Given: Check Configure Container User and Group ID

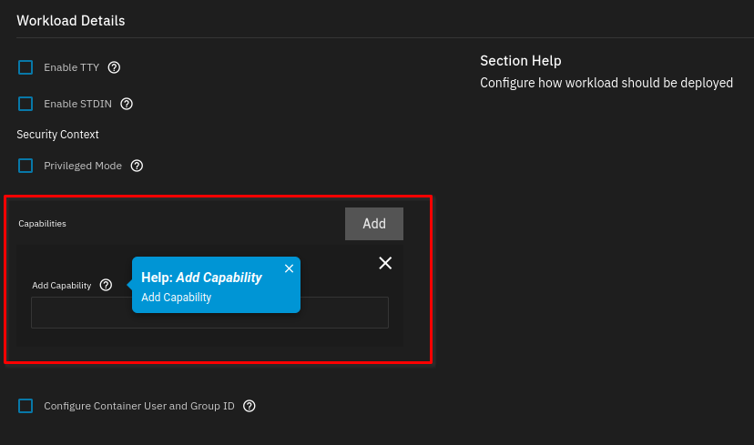Looking at the screenshot, I should [x=25, y=406].
